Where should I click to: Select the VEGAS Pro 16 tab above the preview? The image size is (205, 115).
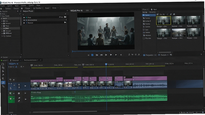click(x=76, y=10)
